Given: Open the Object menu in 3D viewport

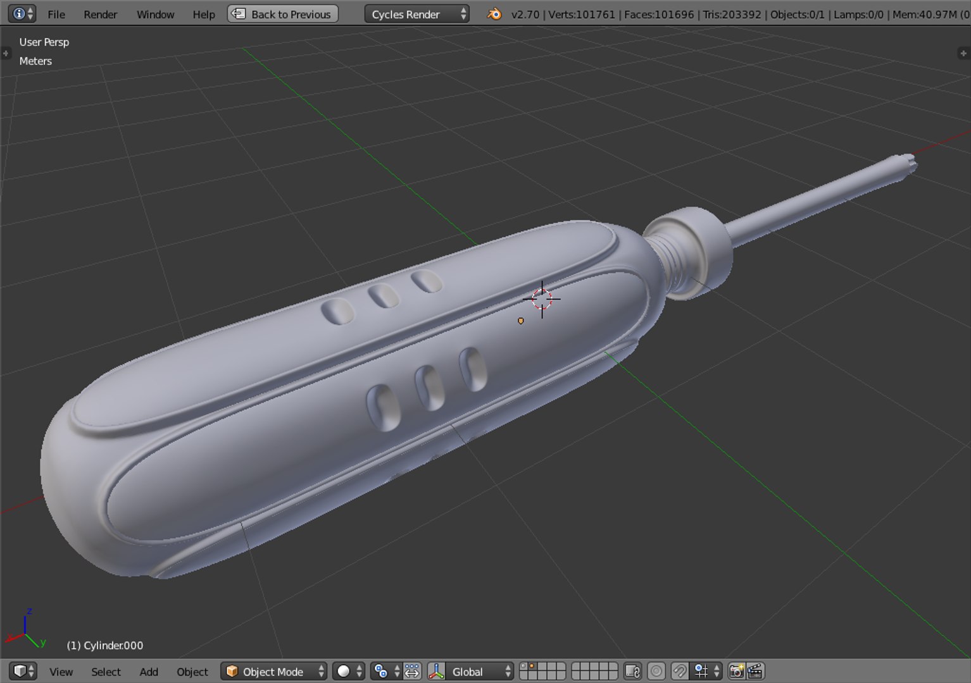Looking at the screenshot, I should click(192, 672).
